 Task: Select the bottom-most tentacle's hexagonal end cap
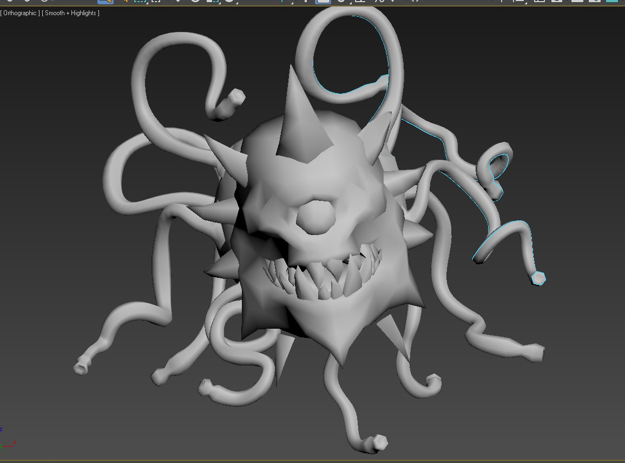coord(379,442)
